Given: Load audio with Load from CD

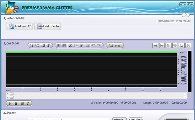Looking at the screenshot, I should point(19,26).
